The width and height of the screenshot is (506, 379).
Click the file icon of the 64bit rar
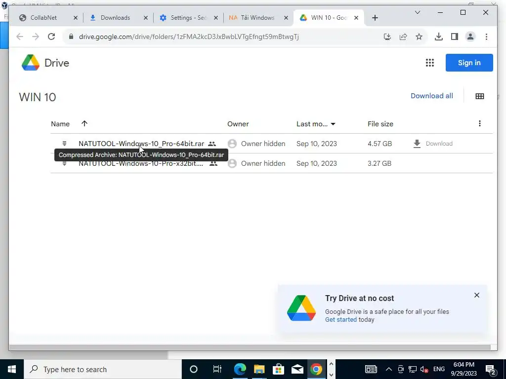click(x=65, y=144)
